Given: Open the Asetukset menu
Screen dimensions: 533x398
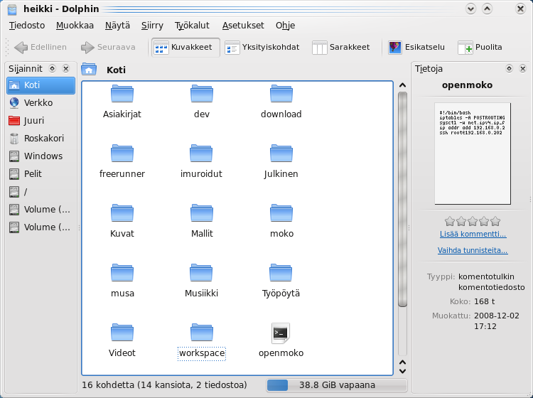Looking at the screenshot, I should [243, 25].
